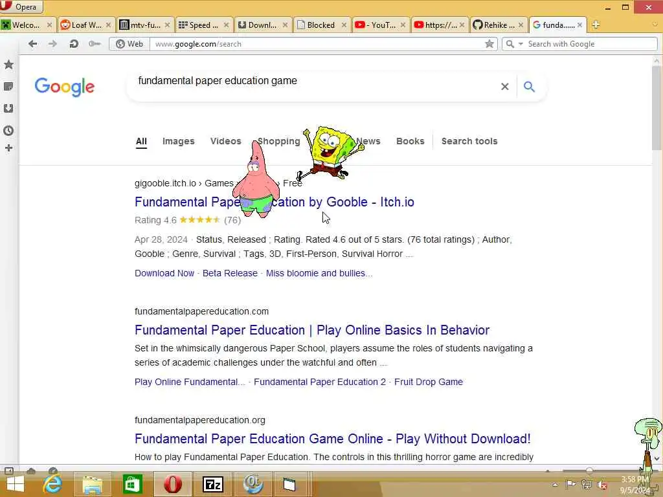Select the Books results tab
663x497 pixels.
point(410,141)
